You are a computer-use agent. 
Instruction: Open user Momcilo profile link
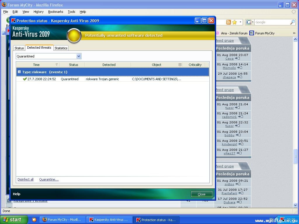coord(229,68)
